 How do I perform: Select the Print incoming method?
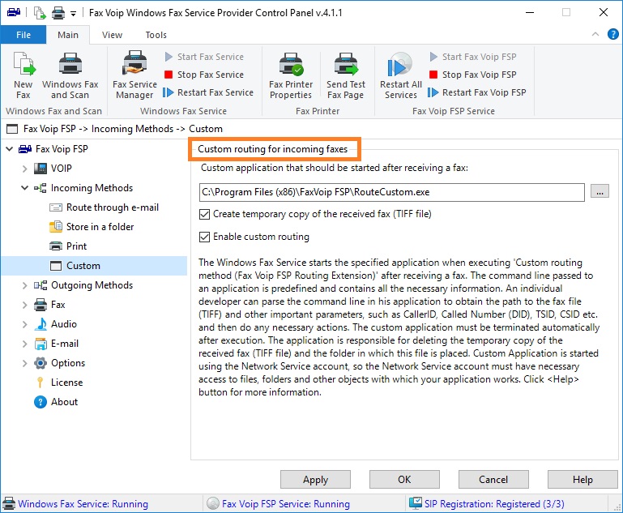68,246
